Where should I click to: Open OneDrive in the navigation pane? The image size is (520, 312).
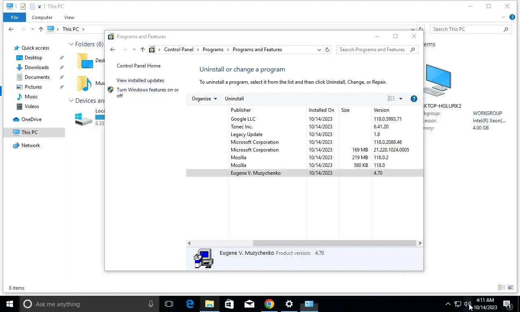click(31, 119)
